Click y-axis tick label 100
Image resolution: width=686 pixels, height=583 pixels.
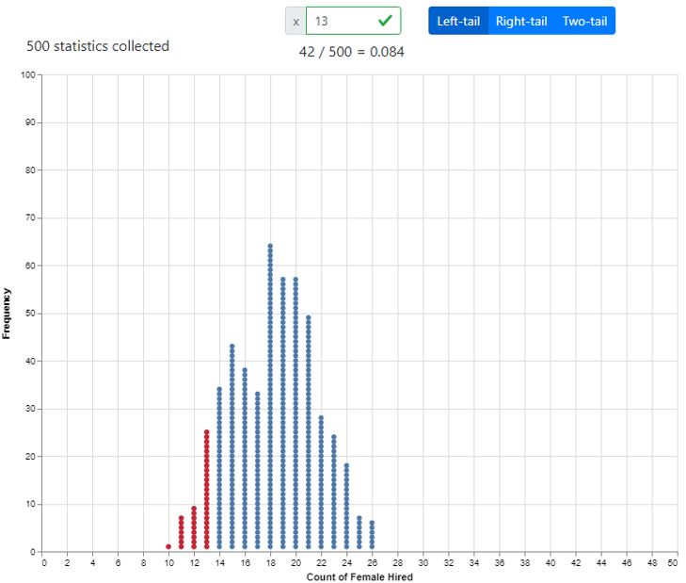[28, 75]
